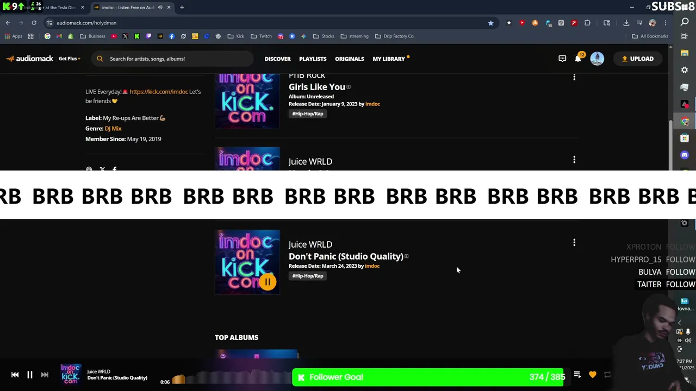Pause Don't Panic using the artwork pause button
Viewport: 696px width, 391px height.
pyautogui.click(x=268, y=282)
